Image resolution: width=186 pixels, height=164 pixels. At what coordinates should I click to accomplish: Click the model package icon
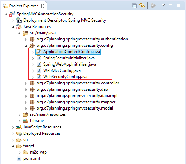(x=32, y=109)
